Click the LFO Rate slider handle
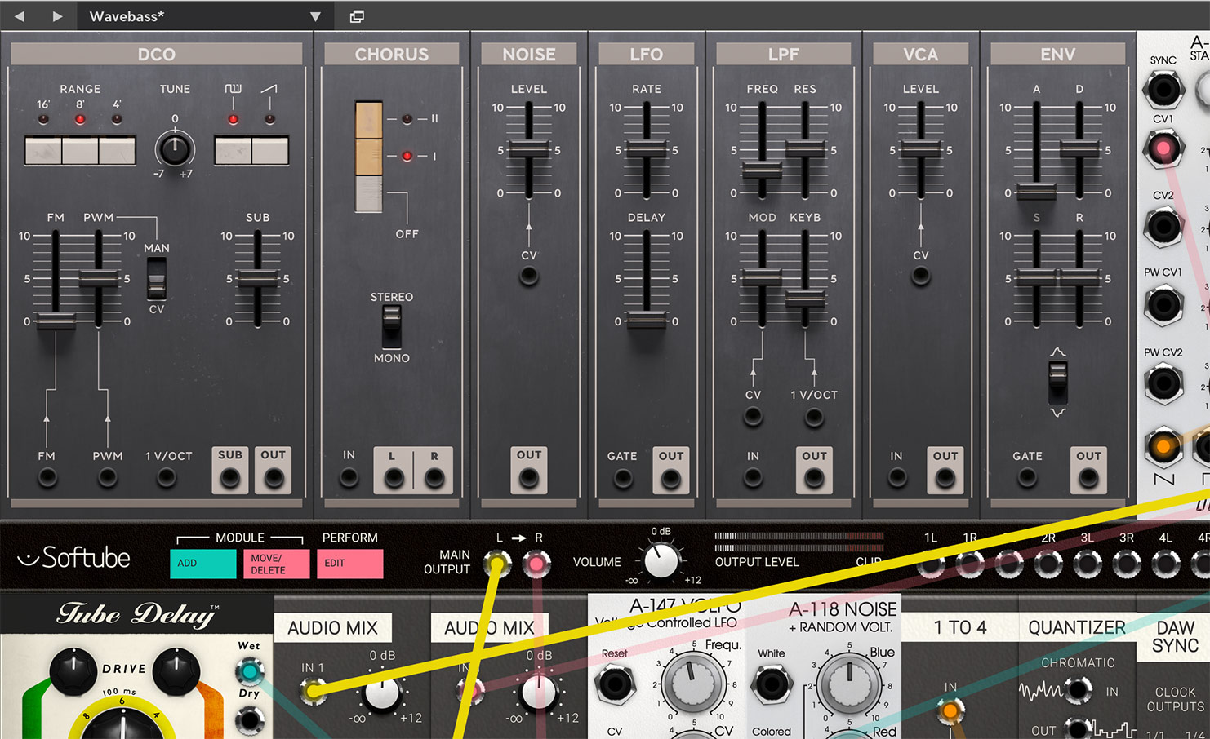 point(647,150)
